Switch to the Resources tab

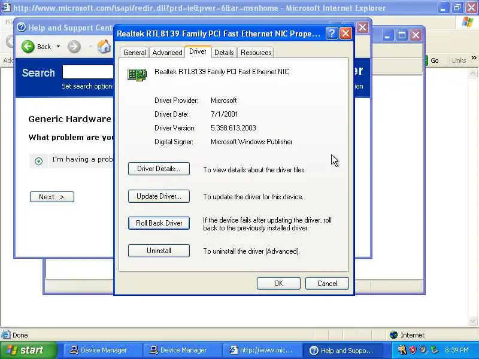coord(256,53)
